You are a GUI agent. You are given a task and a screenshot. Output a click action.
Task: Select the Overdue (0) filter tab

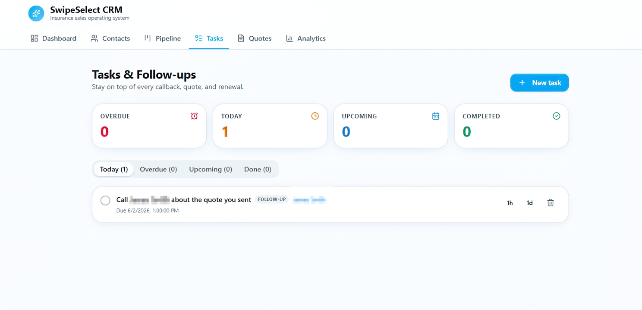(x=158, y=169)
